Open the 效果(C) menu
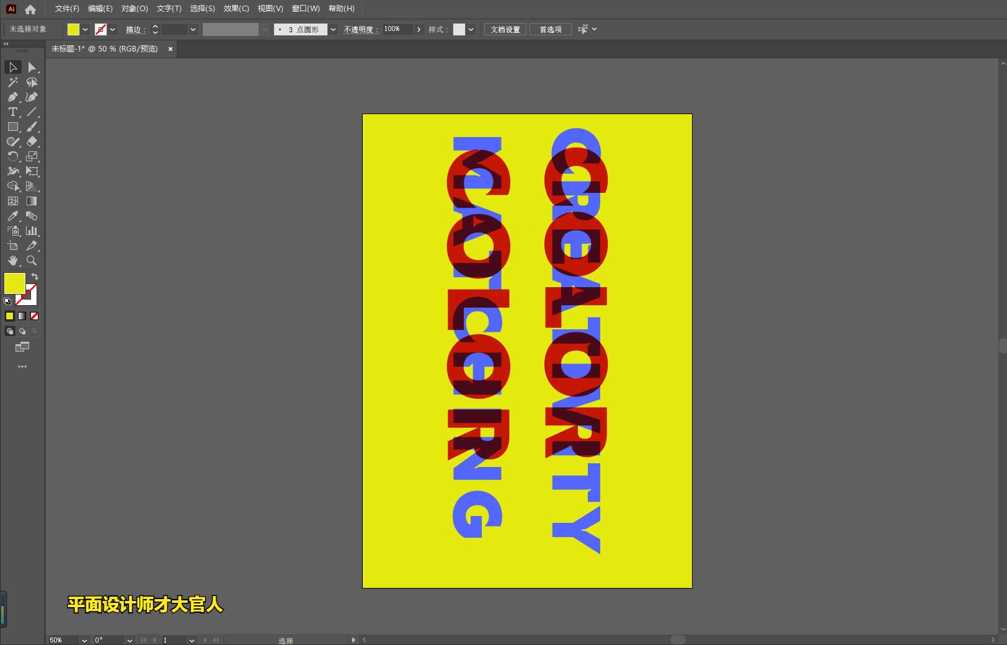 [x=236, y=9]
